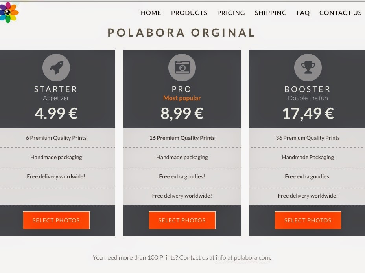Click the 16 Premium Quality Prints row
Image resolution: width=365 pixels, height=273 pixels.
coord(182,138)
